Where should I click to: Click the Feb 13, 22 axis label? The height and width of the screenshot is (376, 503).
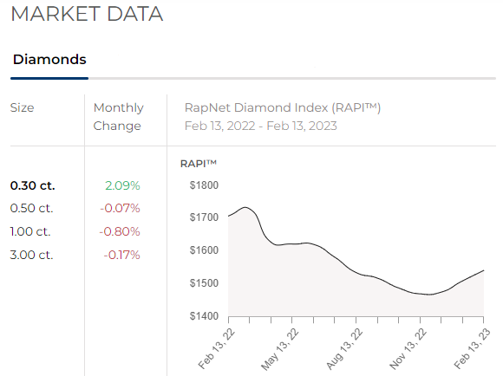click(217, 349)
